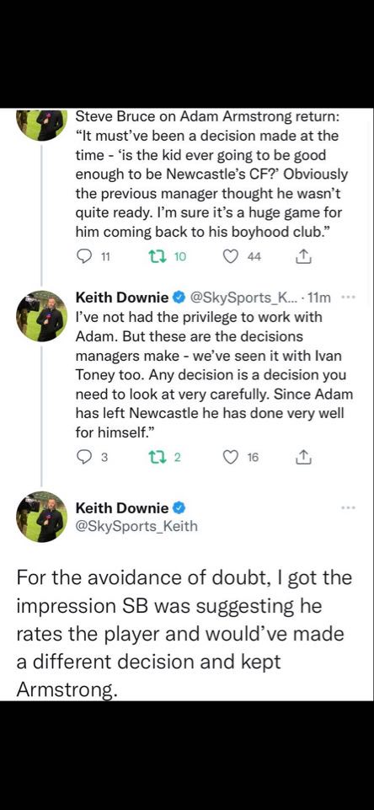Reply to the tweet with 3 replies
Screen dimensions: 374x810
[83, 457]
